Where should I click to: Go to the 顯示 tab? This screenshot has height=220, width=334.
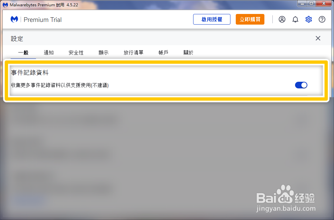click(104, 53)
